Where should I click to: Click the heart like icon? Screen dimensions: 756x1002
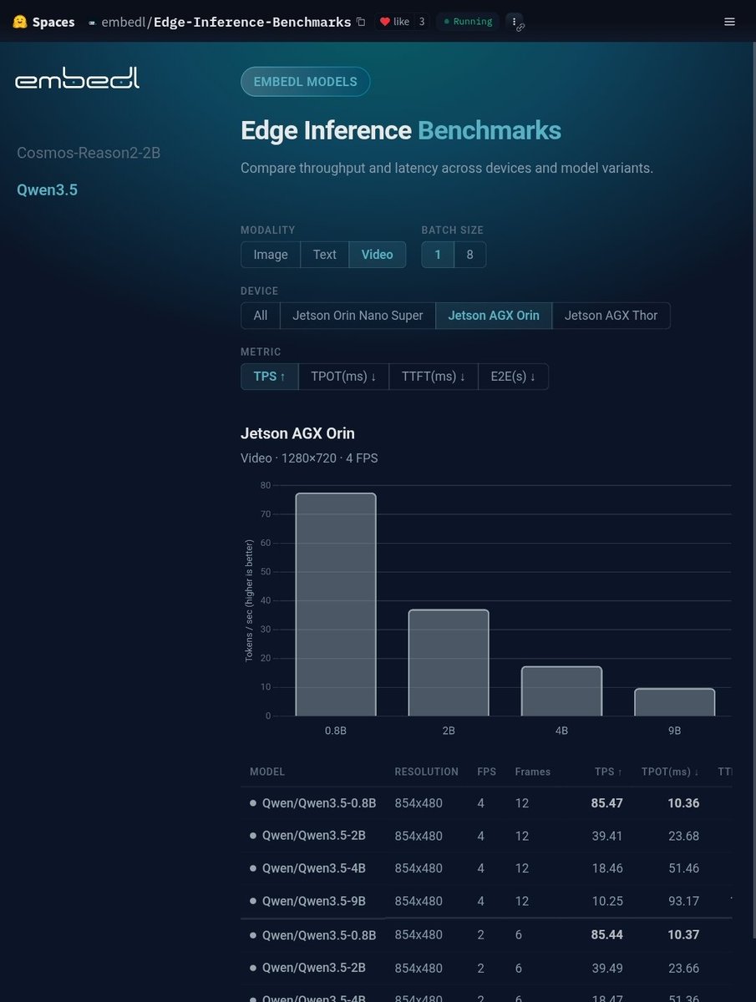pyautogui.click(x=385, y=22)
